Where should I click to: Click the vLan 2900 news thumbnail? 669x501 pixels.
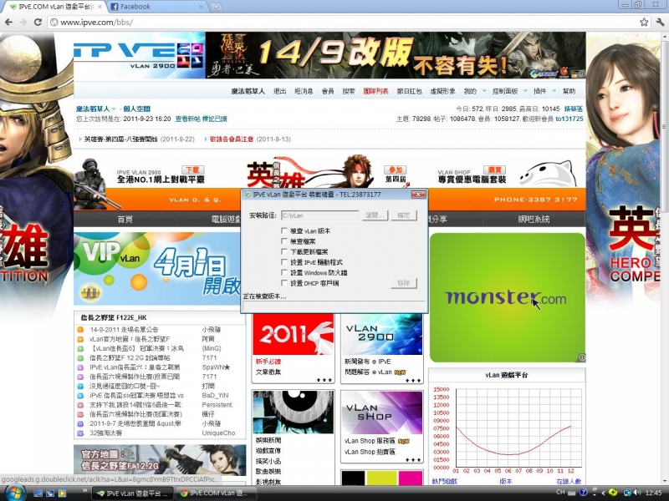pyautogui.click(x=382, y=335)
